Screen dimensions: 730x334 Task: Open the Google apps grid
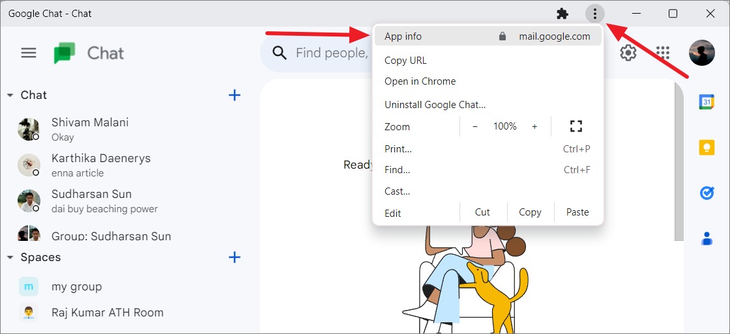tap(662, 53)
